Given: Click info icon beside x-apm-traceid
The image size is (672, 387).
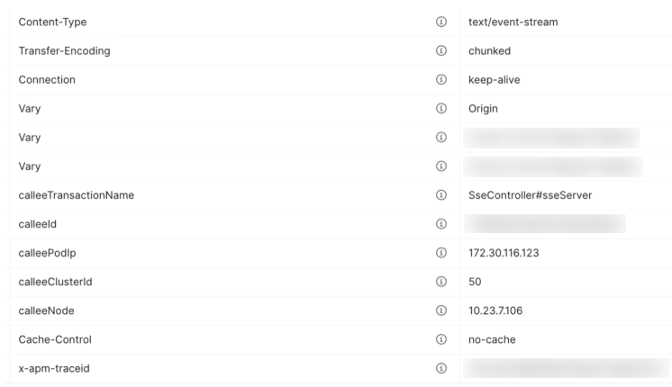Looking at the screenshot, I should point(441,368).
